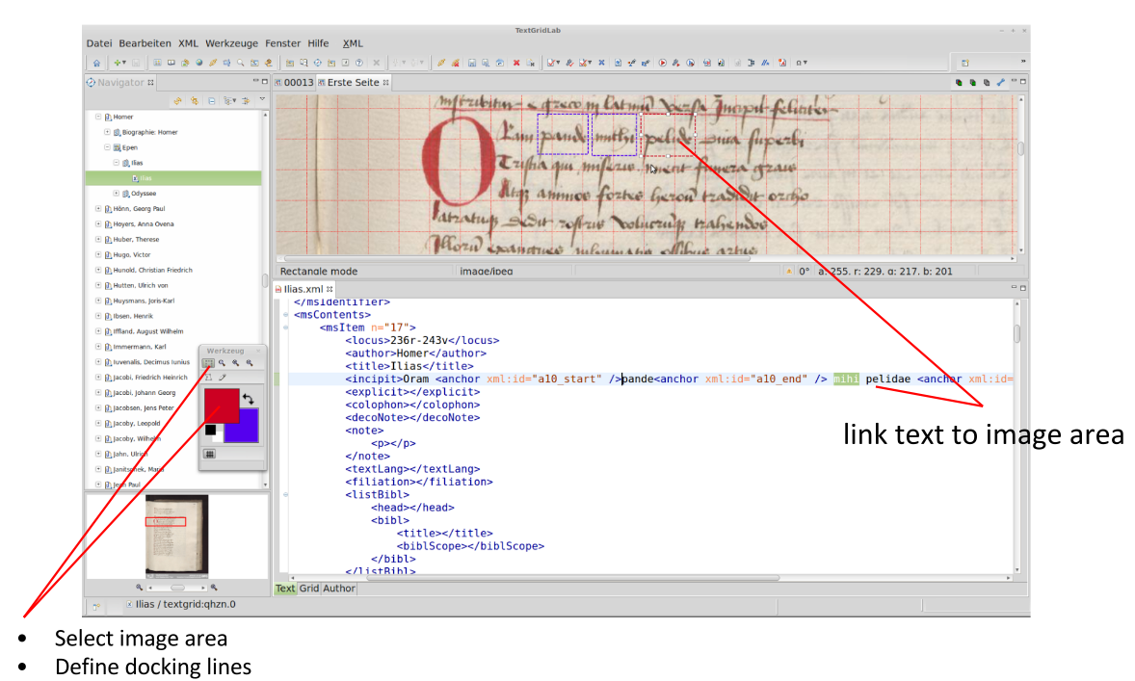Click the blue wrench icon above image

[x=1000, y=83]
